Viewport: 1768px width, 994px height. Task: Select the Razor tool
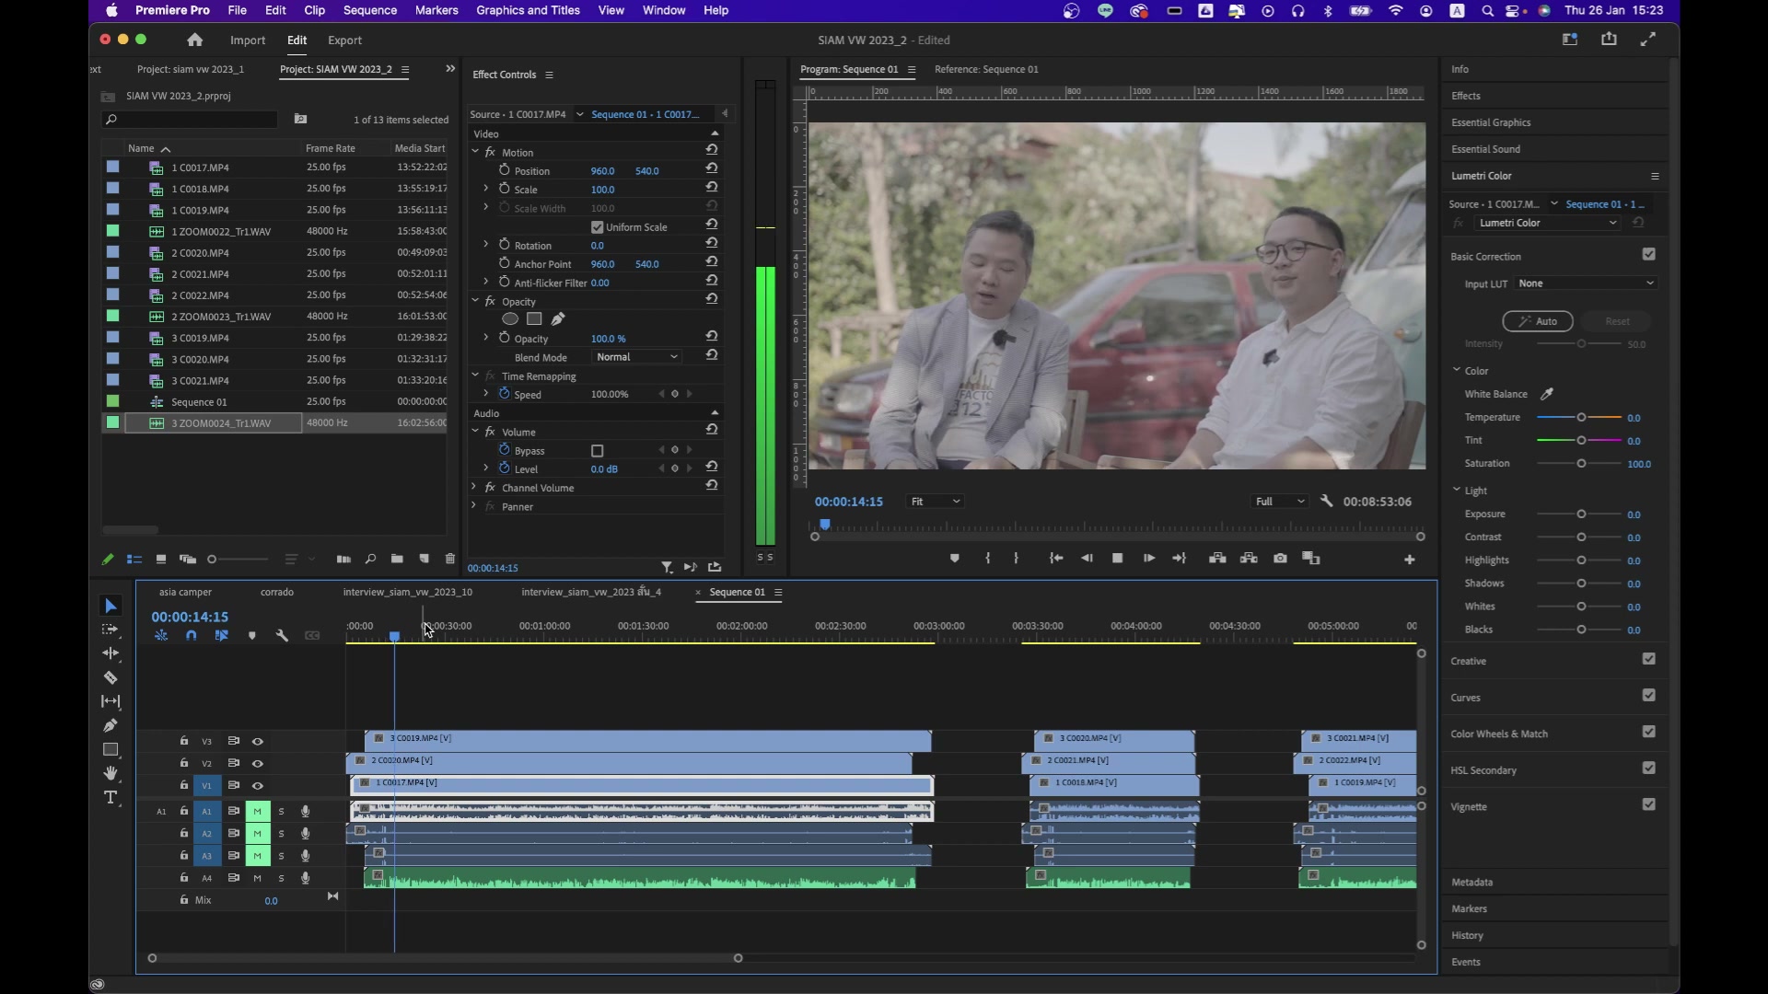110,677
